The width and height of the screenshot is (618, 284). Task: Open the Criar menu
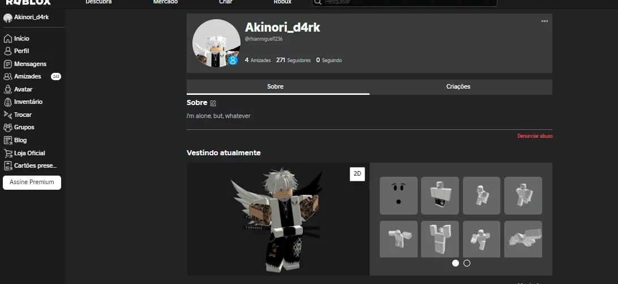[x=226, y=2]
